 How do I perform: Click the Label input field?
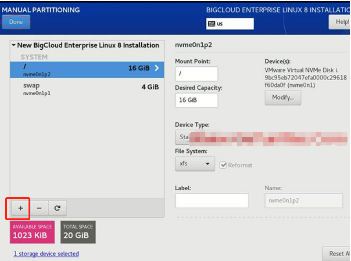pos(212,201)
